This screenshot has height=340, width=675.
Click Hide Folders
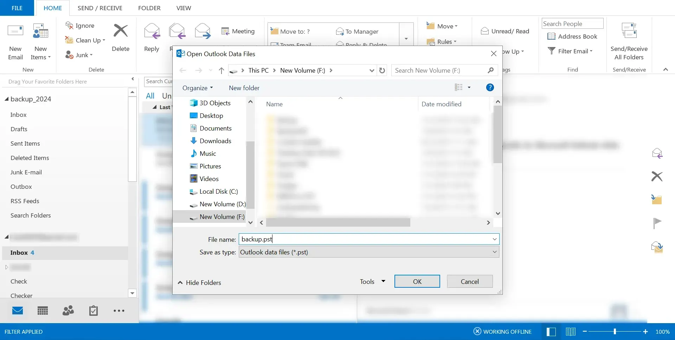[199, 282]
